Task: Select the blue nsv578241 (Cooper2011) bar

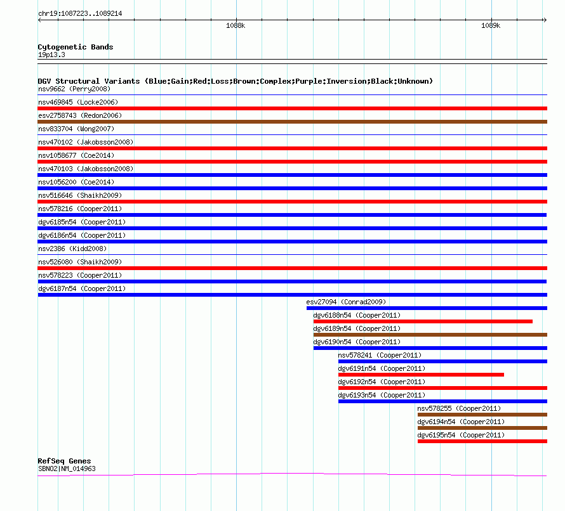Action: coord(442,361)
